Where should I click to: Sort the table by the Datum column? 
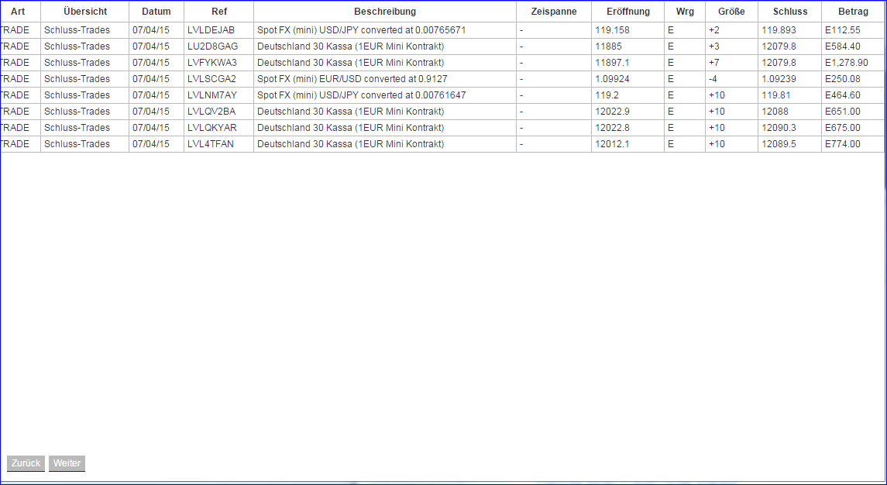156,11
